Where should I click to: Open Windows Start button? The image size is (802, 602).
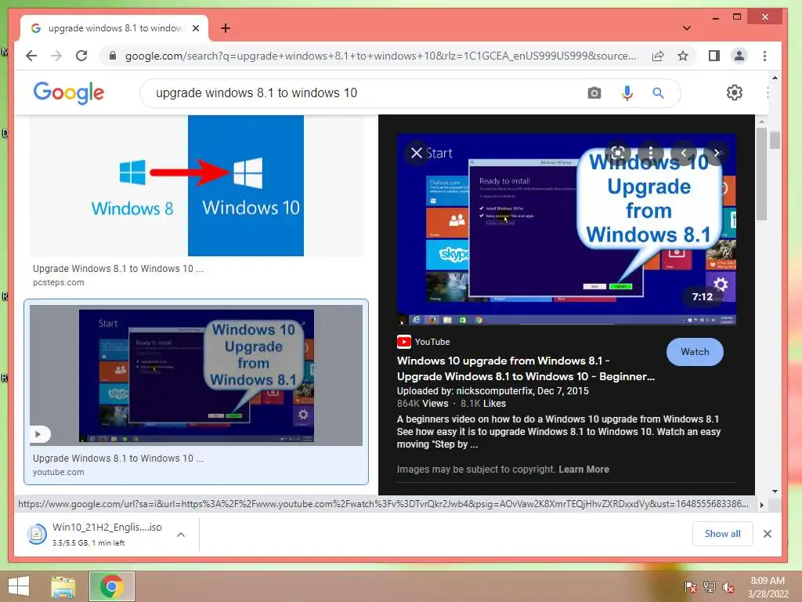[x=19, y=586]
